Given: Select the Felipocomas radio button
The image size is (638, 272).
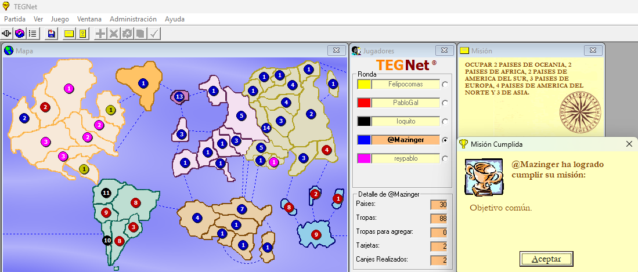Looking at the screenshot, I should click(x=445, y=85).
